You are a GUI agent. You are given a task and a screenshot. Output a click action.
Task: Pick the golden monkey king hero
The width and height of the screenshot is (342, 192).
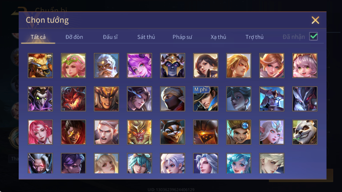[x=139, y=132]
